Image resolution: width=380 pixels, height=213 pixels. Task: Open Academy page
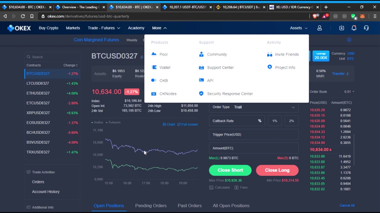tap(136, 28)
